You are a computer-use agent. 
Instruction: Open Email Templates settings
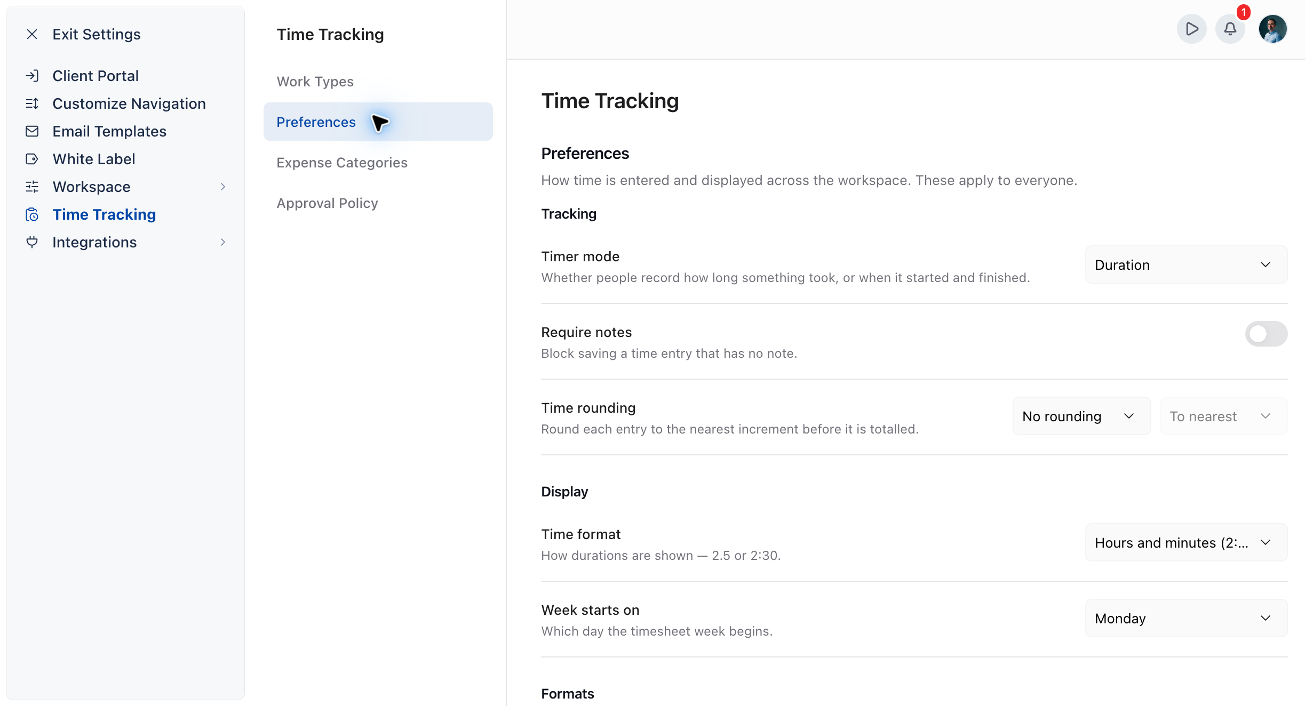click(x=109, y=131)
